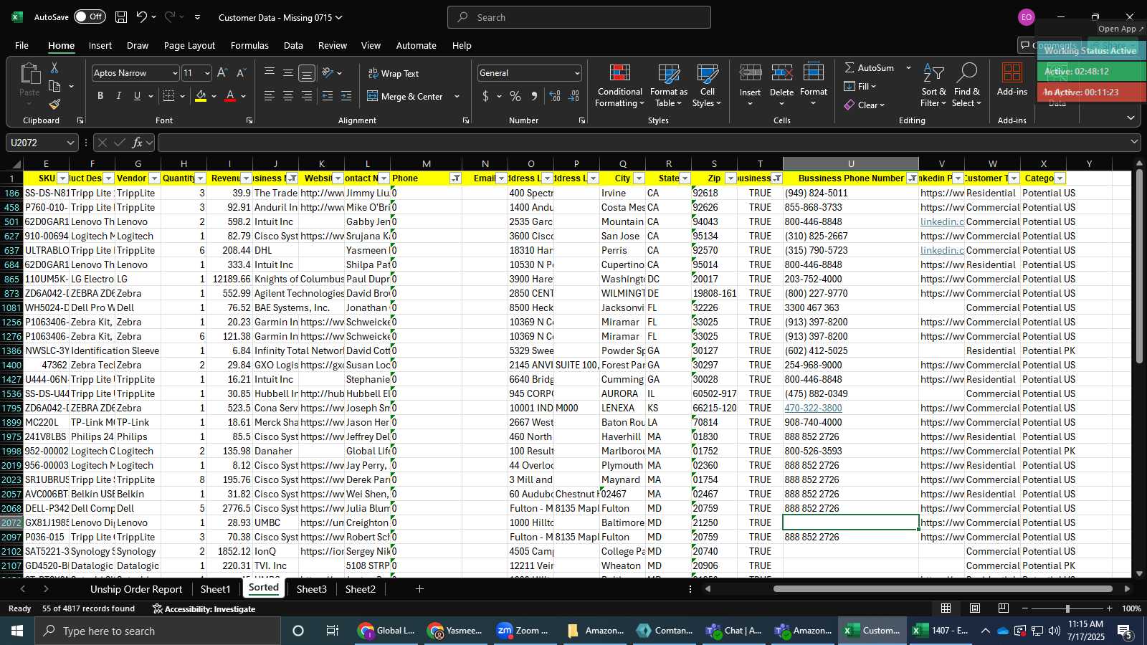The image size is (1147, 645).
Task: Click the Delete cells icon
Action: point(781,73)
